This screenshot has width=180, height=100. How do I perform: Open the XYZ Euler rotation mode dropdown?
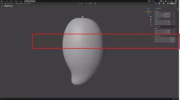(165, 26)
